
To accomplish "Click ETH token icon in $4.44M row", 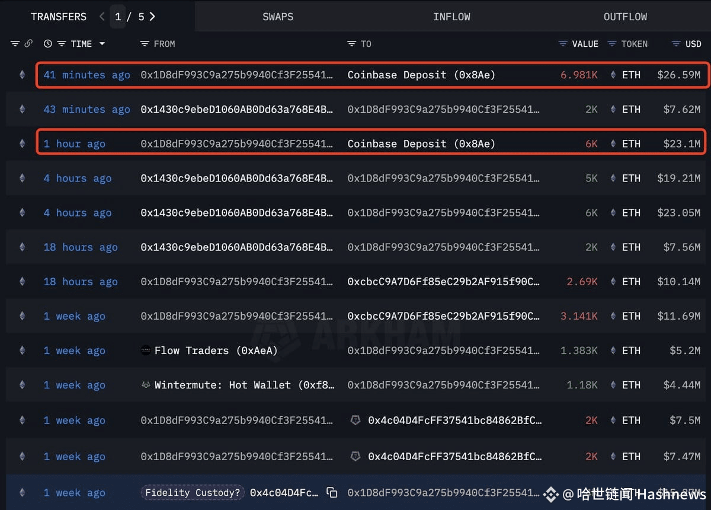I will (613, 385).
